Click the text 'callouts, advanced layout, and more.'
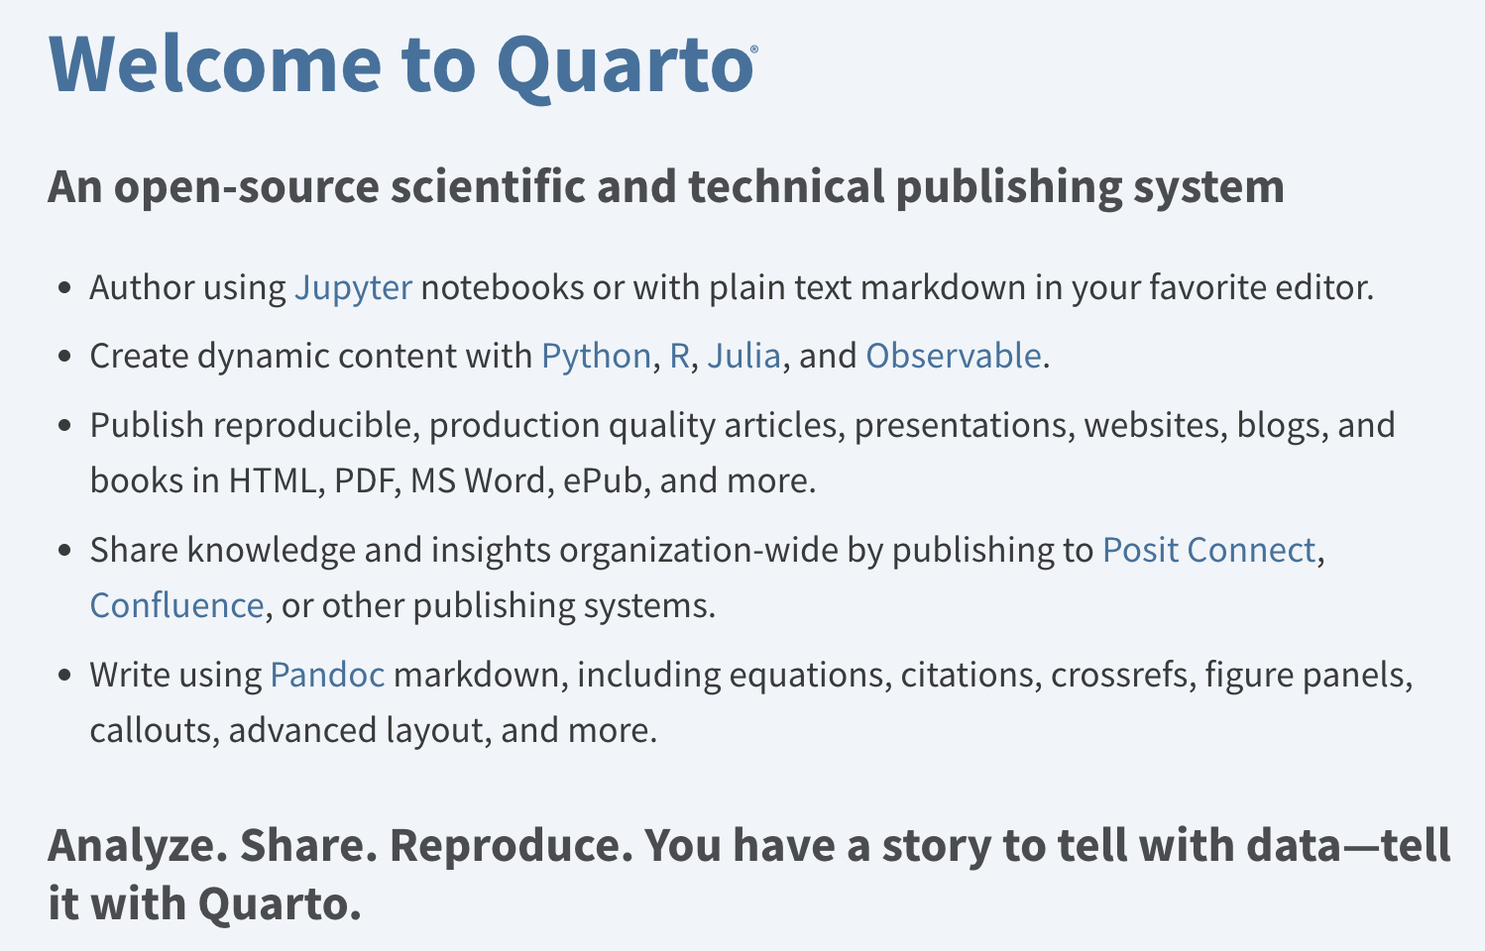 click(374, 730)
